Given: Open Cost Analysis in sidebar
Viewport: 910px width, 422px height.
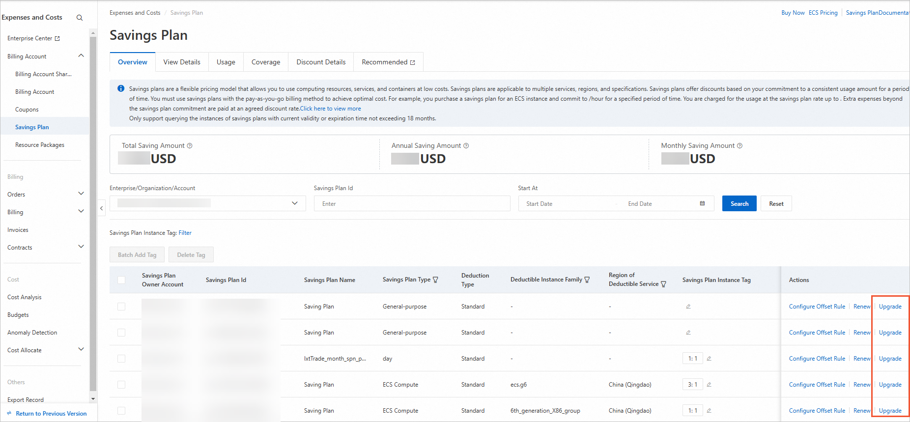Looking at the screenshot, I should coord(25,297).
